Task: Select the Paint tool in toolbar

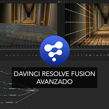Action: click(x=17, y=55)
